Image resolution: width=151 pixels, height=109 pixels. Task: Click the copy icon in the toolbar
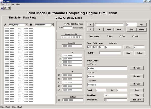coord(5,8)
